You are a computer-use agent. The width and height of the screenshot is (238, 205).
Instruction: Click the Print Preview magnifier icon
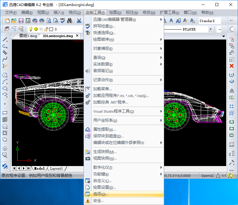(49, 21)
